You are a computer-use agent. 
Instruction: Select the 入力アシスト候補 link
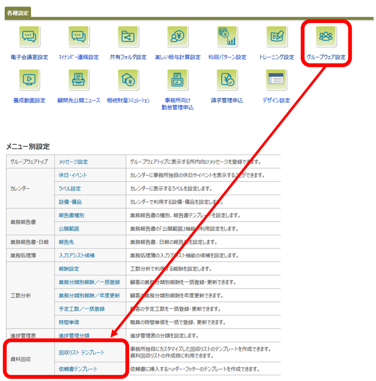tap(76, 256)
